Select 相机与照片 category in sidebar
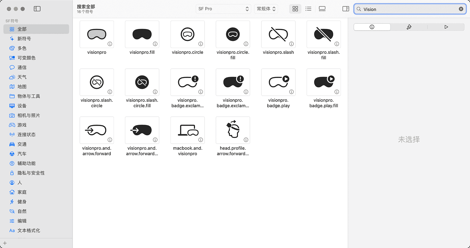The height and width of the screenshot is (248, 470). pyautogui.click(x=36, y=115)
